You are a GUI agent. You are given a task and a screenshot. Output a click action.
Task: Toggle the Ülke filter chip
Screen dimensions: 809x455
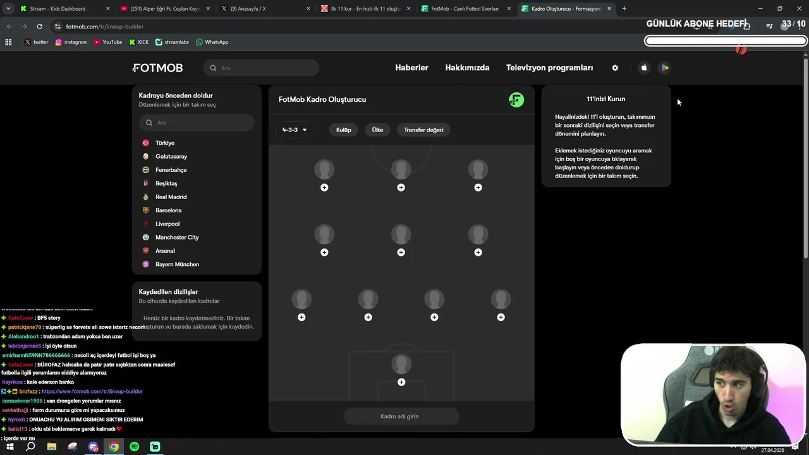pyautogui.click(x=377, y=130)
